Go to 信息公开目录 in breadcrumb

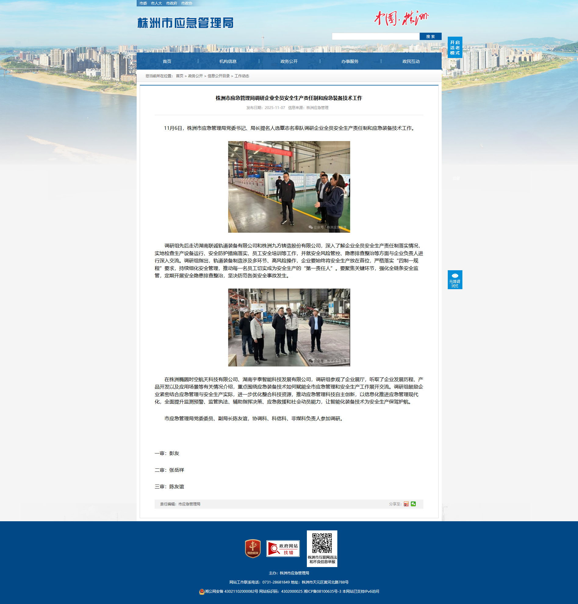point(218,76)
